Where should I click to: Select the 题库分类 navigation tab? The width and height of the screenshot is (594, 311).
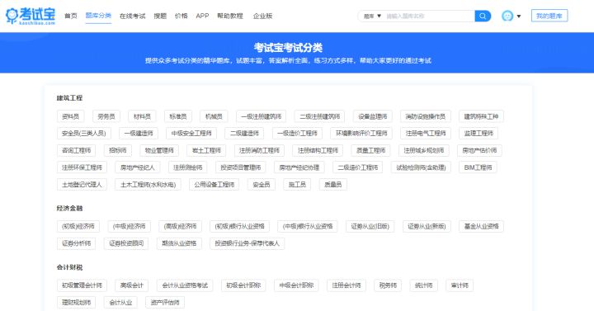(98, 16)
